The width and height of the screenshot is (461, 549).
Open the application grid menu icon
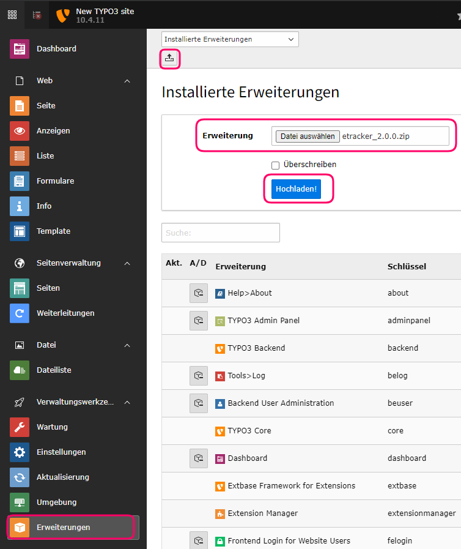(12, 15)
